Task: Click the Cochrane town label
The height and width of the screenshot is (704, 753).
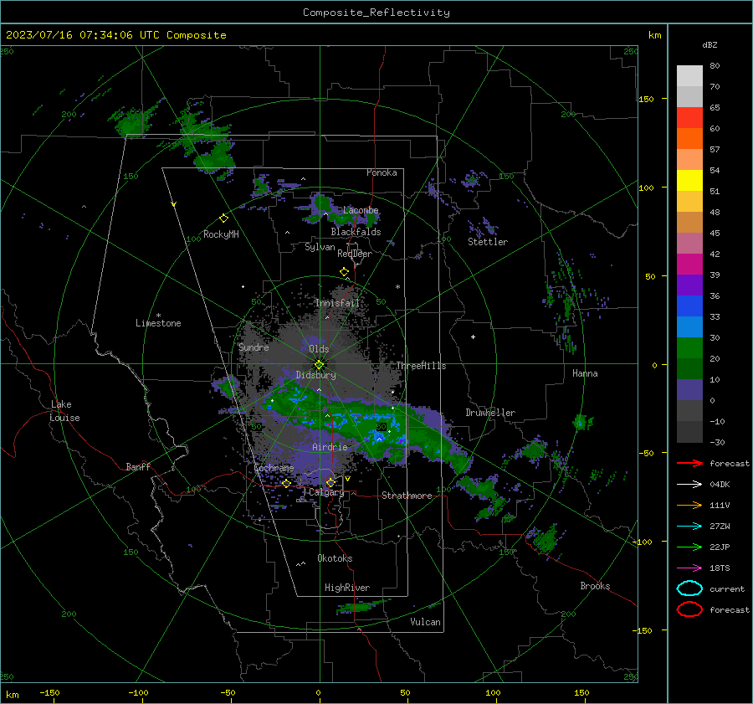Action: tap(274, 468)
